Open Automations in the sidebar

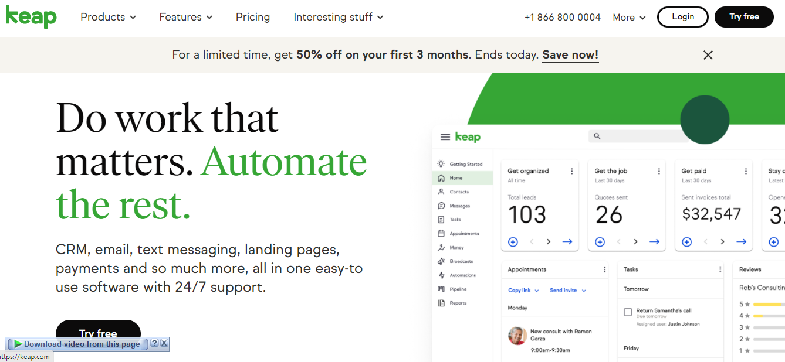[x=463, y=275]
